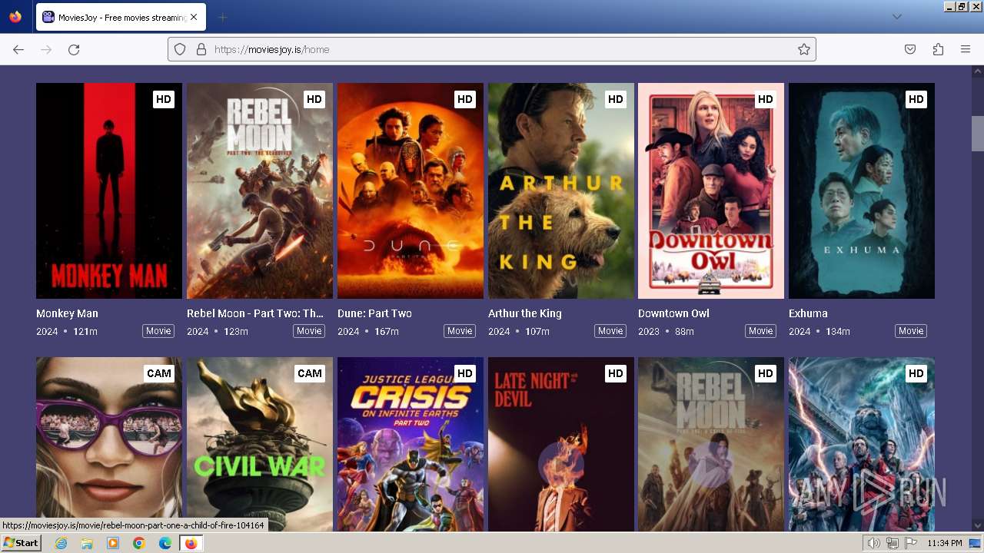Image resolution: width=984 pixels, height=553 pixels.
Task: Open media player taskbar icon
Action: coord(113,543)
